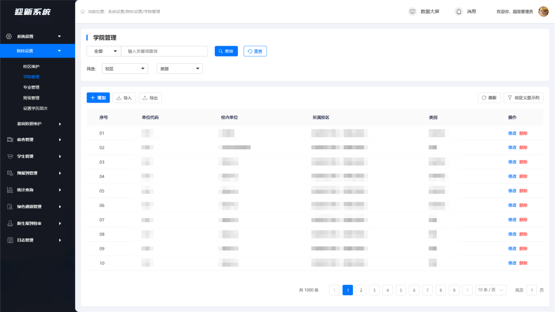Click the 日志管理 list icon
Screen dimensions: 555x312
point(10,240)
